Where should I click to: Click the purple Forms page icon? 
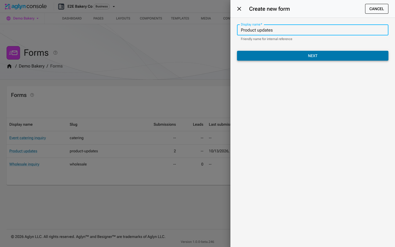(13, 53)
